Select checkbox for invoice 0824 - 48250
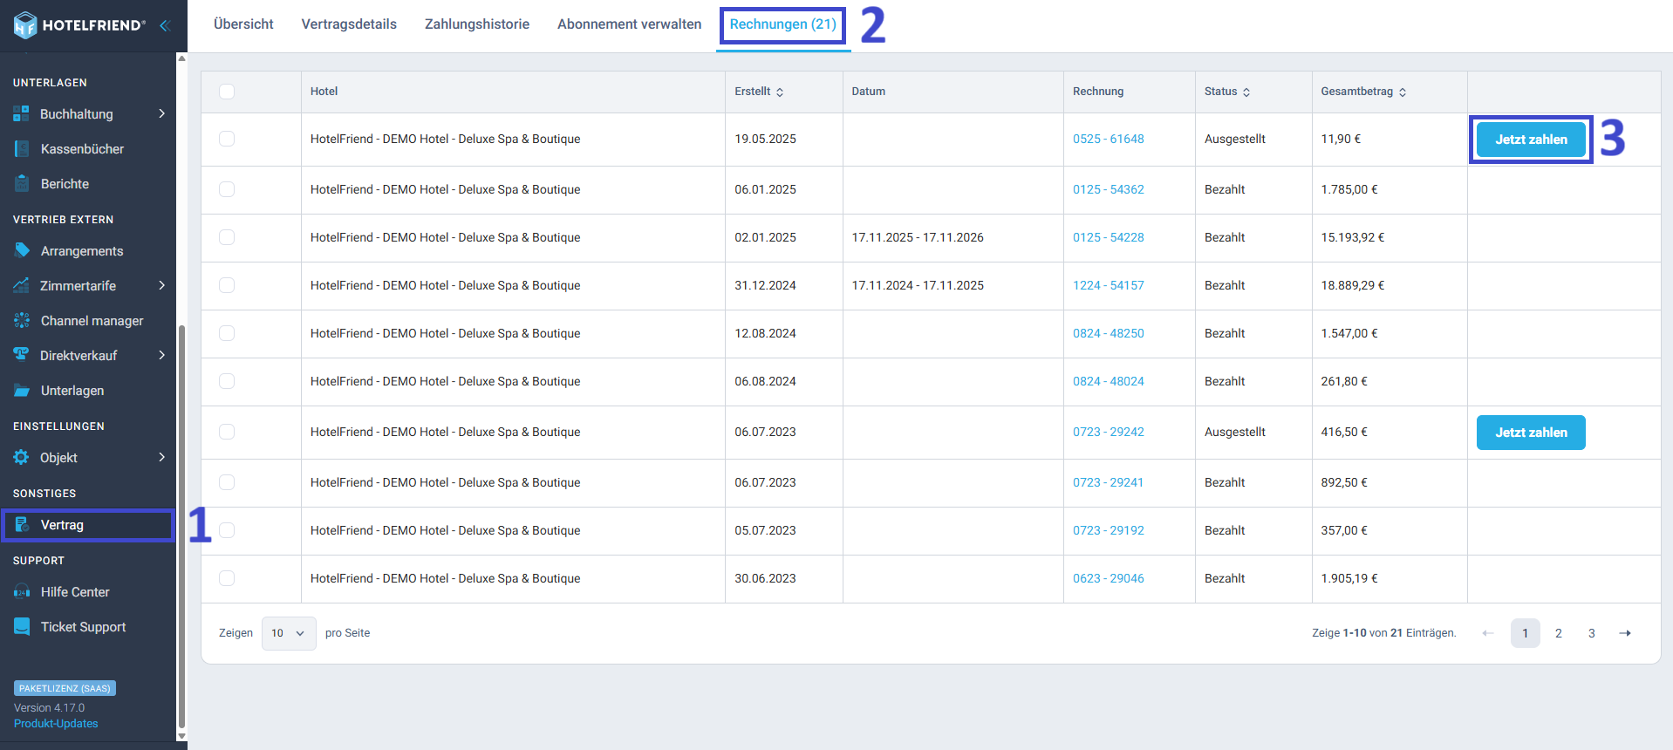This screenshot has height=750, width=1673. coord(227,333)
